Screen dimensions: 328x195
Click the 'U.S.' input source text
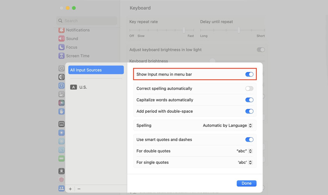tap(83, 87)
